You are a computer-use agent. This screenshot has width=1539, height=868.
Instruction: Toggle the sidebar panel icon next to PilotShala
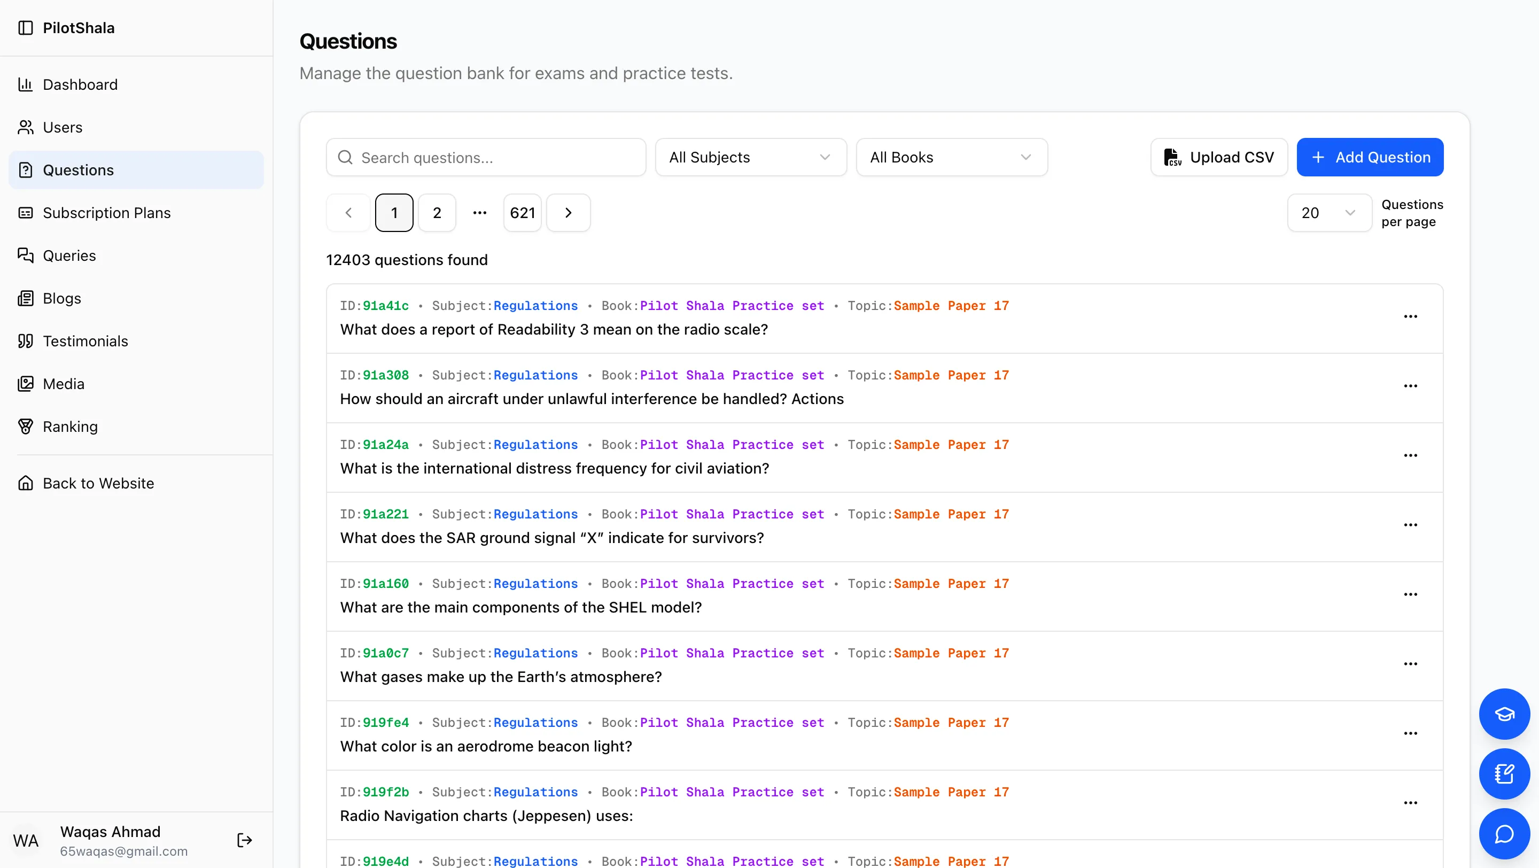click(x=25, y=28)
